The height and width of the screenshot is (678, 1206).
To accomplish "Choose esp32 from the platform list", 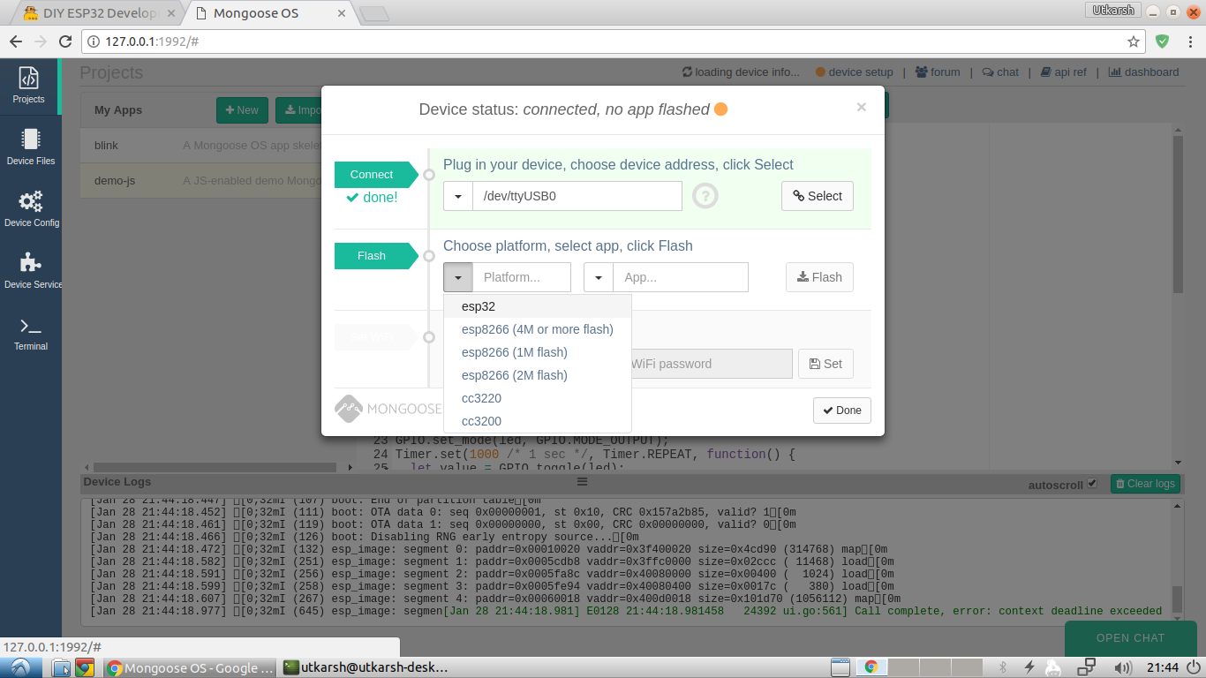I will [479, 306].
